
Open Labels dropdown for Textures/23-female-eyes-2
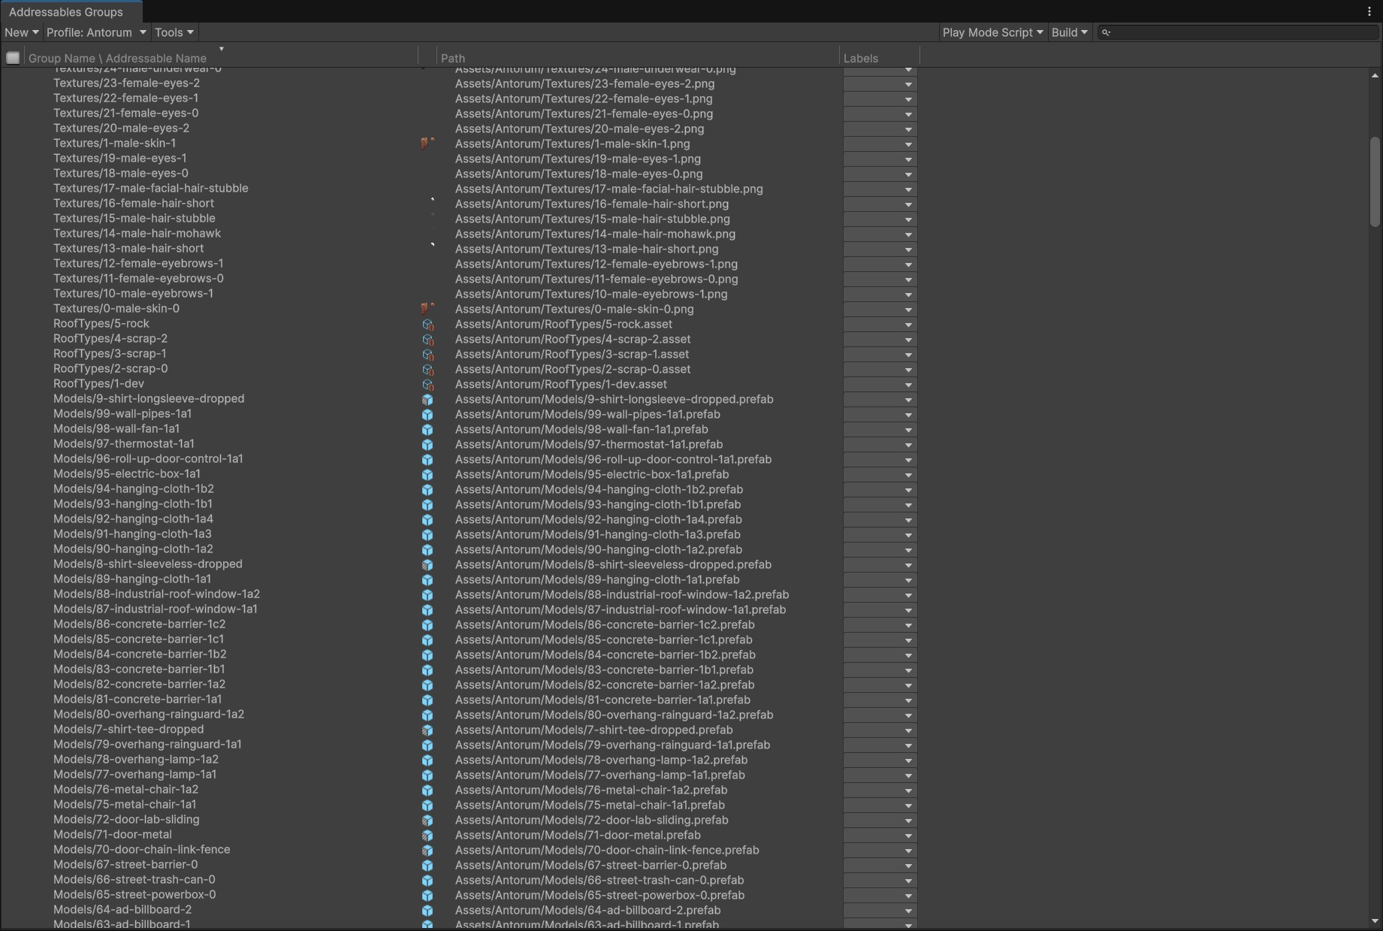click(879, 84)
